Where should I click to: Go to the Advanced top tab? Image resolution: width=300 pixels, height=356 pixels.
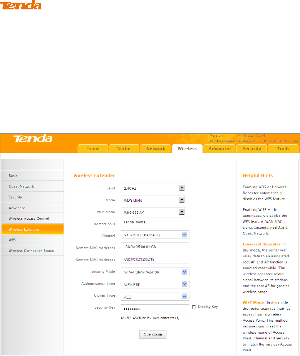[219, 149]
